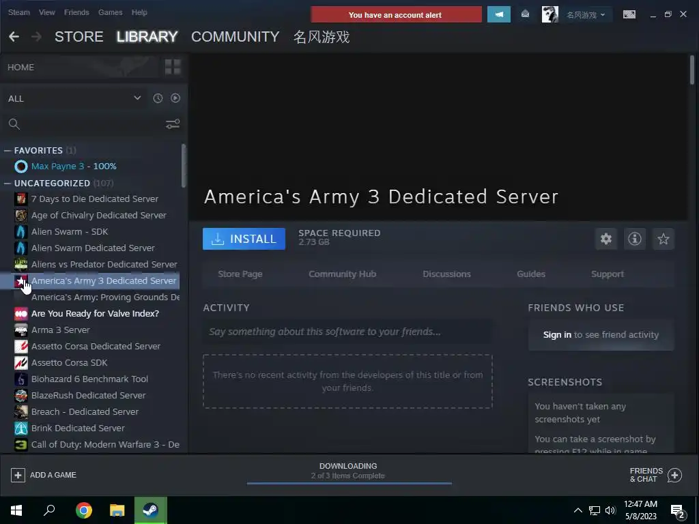The image size is (699, 524).
Task: Collapse the Favorites category
Action: 7,151
